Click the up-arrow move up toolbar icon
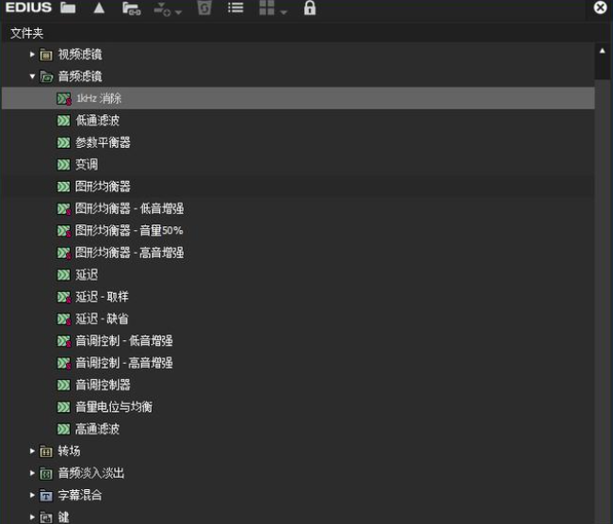 [99, 8]
